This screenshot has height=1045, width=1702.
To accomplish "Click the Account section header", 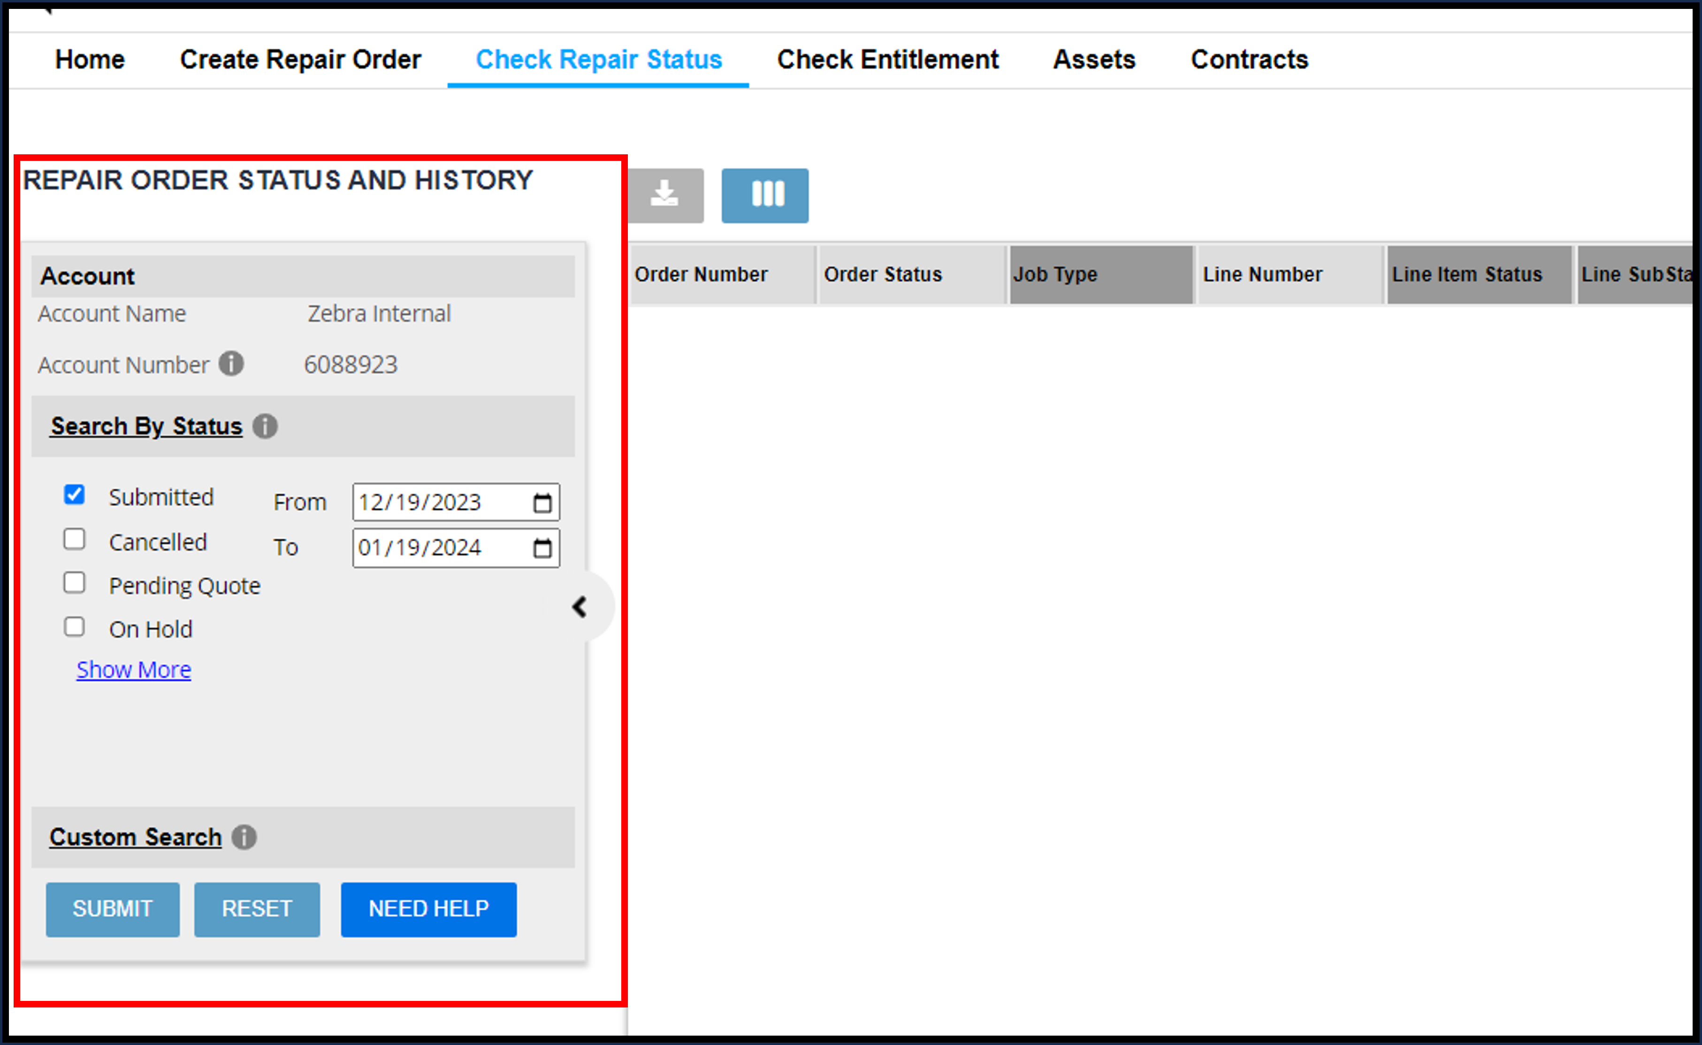I will [303, 276].
